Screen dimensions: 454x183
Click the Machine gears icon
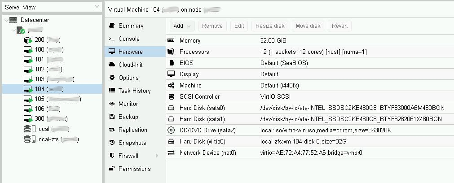[171, 86]
